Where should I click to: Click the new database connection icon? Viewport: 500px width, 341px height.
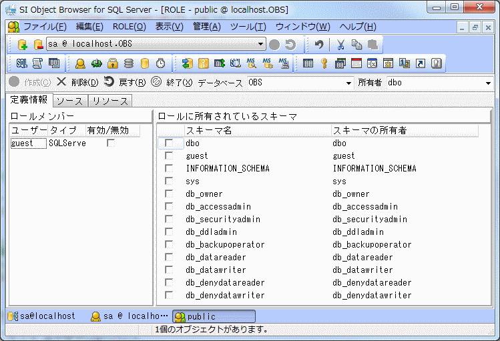pyautogui.click(x=22, y=45)
